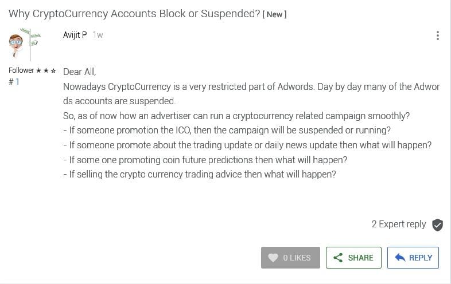Click the [New] label beside the title
Screen dimensions: 451x284
point(274,14)
